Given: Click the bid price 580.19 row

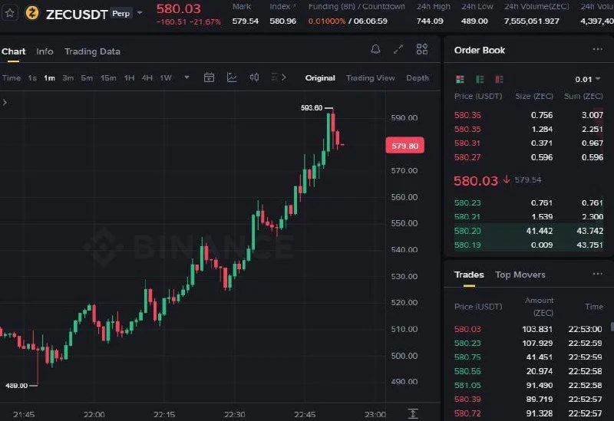Looking at the screenshot, I should (529, 245).
